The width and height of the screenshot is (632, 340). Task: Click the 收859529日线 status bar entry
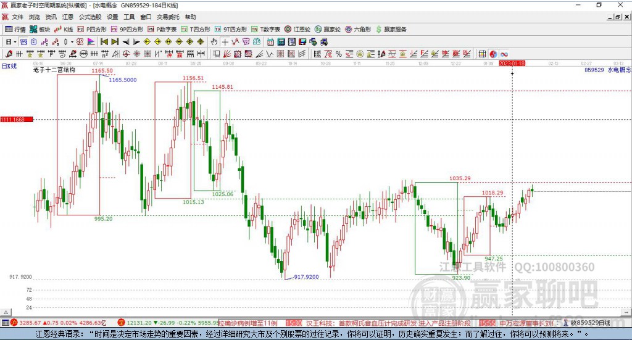590,323
